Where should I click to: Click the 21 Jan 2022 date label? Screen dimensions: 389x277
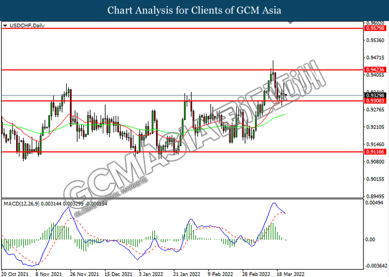pyautogui.click(x=187, y=274)
